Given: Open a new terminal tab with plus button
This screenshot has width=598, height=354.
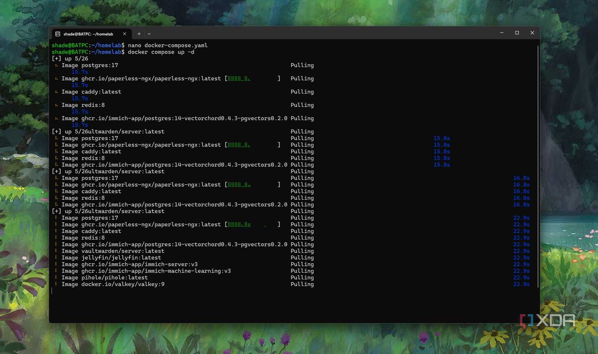Looking at the screenshot, I should pyautogui.click(x=139, y=34).
